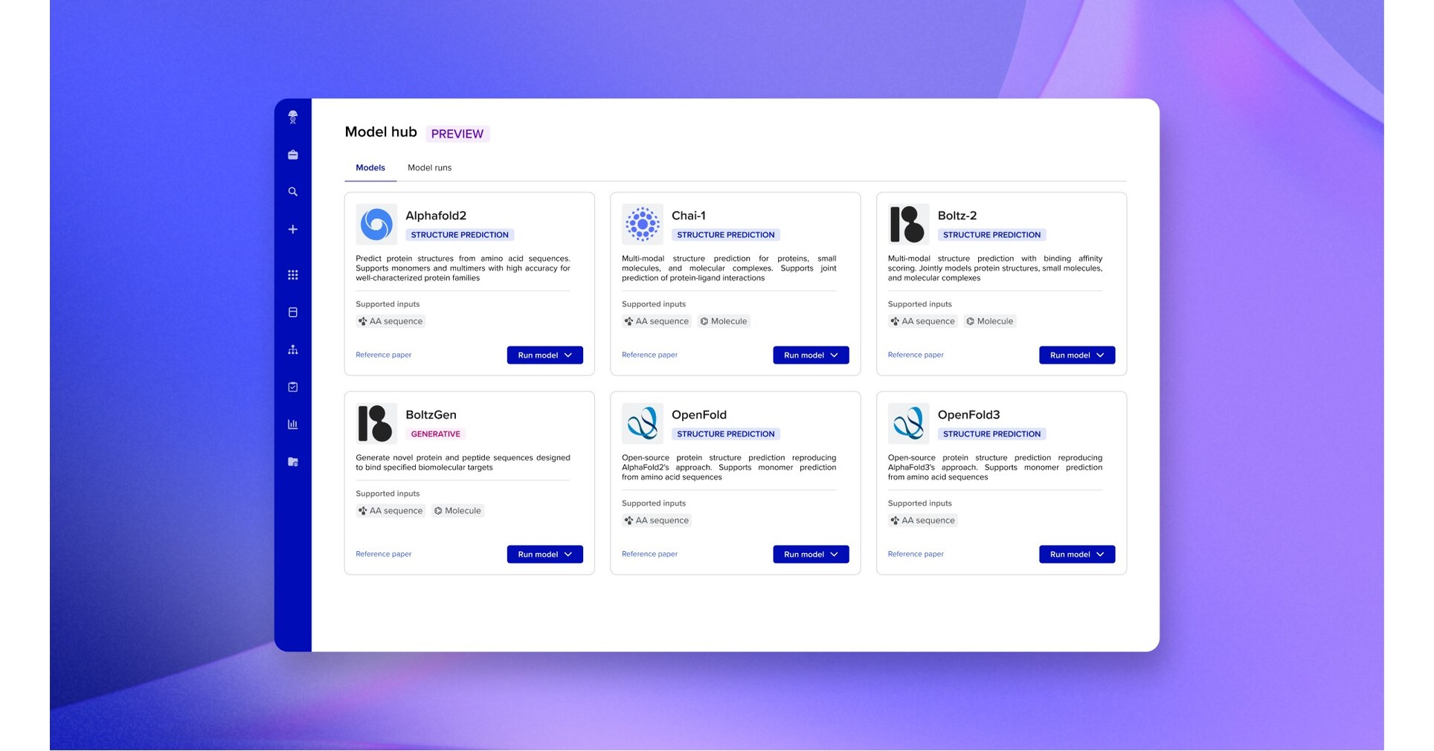
Task: Click the GENERATIVE tag on BoltzGen
Action: tap(436, 434)
